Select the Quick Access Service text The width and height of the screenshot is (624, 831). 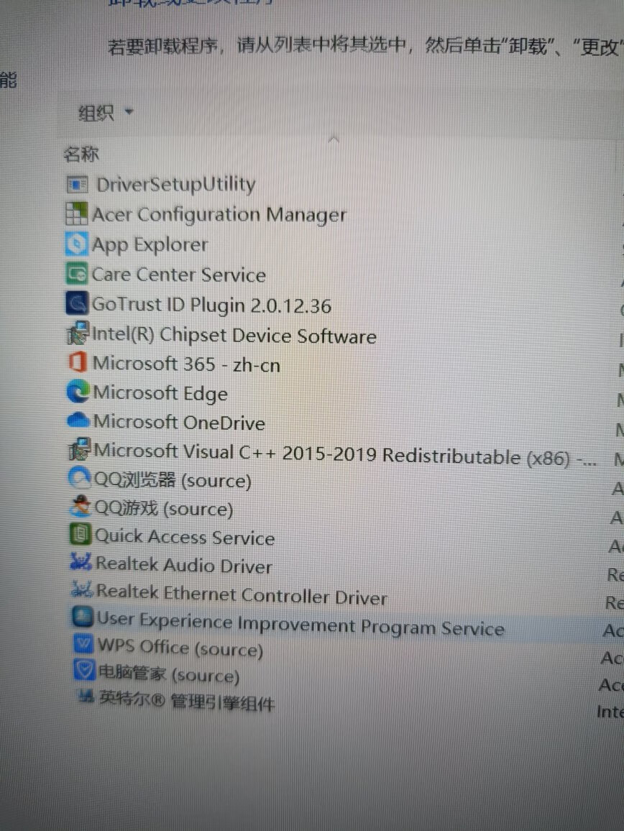(185, 537)
